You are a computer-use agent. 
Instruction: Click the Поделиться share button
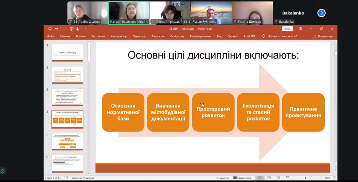tap(323, 36)
